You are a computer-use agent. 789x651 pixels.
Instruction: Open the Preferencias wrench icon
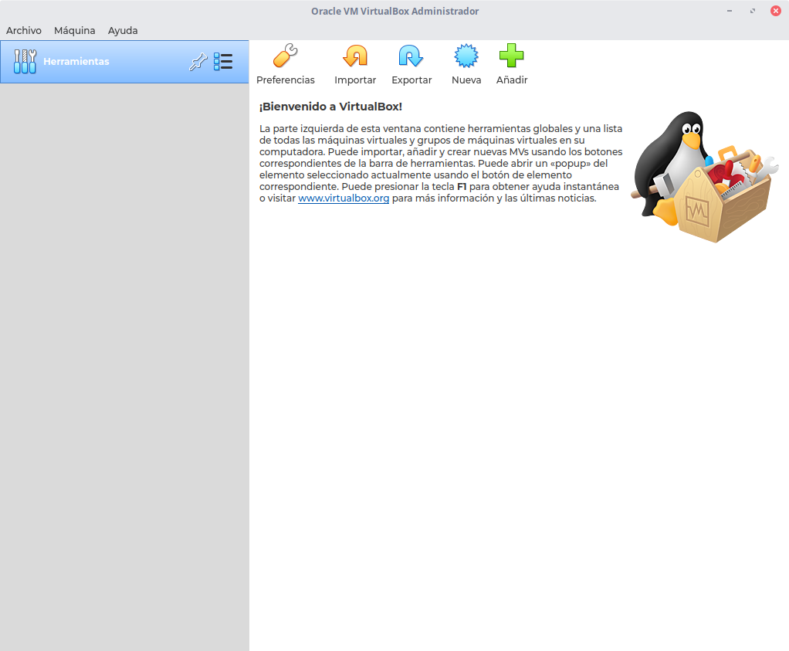286,56
